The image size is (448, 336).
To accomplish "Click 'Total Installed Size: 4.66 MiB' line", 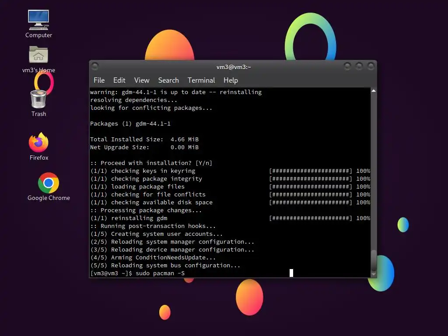I will [x=144, y=140].
